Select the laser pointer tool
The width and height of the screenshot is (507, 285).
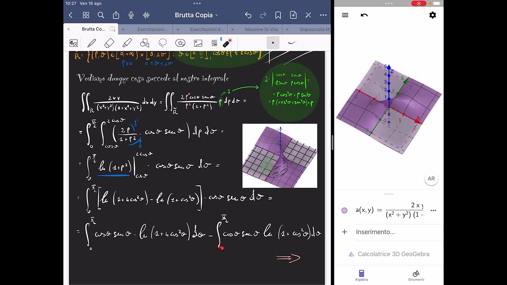click(228, 43)
